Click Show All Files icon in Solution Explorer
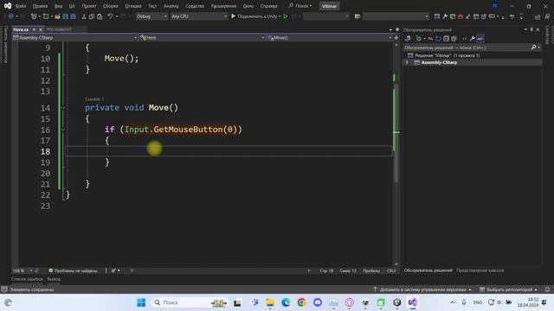Screen dimensions: 554x311 (x=454, y=38)
